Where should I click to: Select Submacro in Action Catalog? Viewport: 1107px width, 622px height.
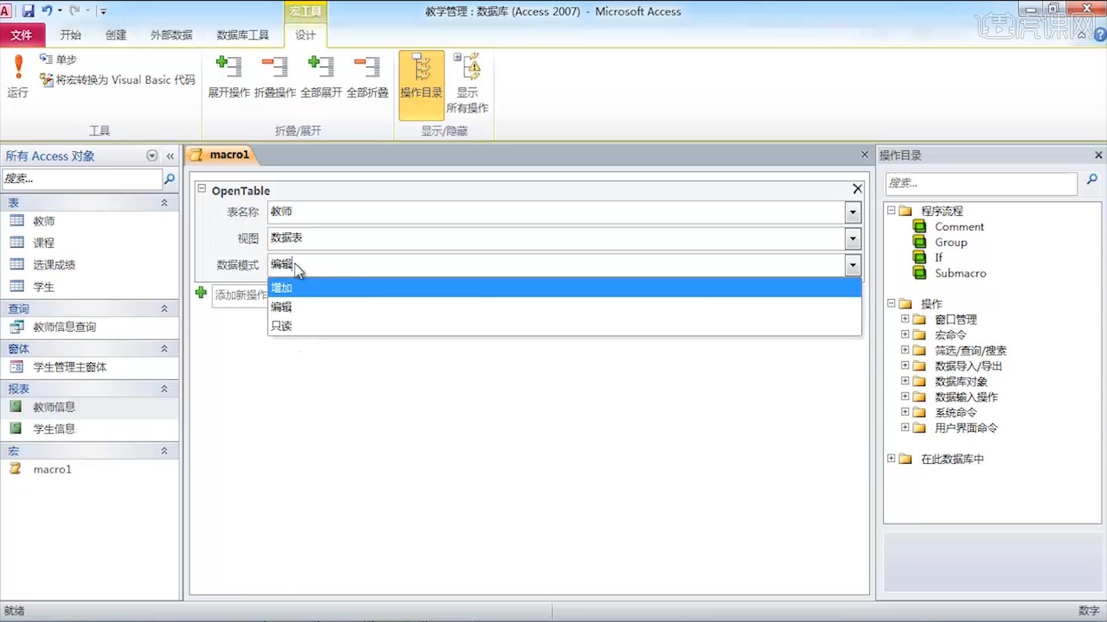(x=960, y=273)
